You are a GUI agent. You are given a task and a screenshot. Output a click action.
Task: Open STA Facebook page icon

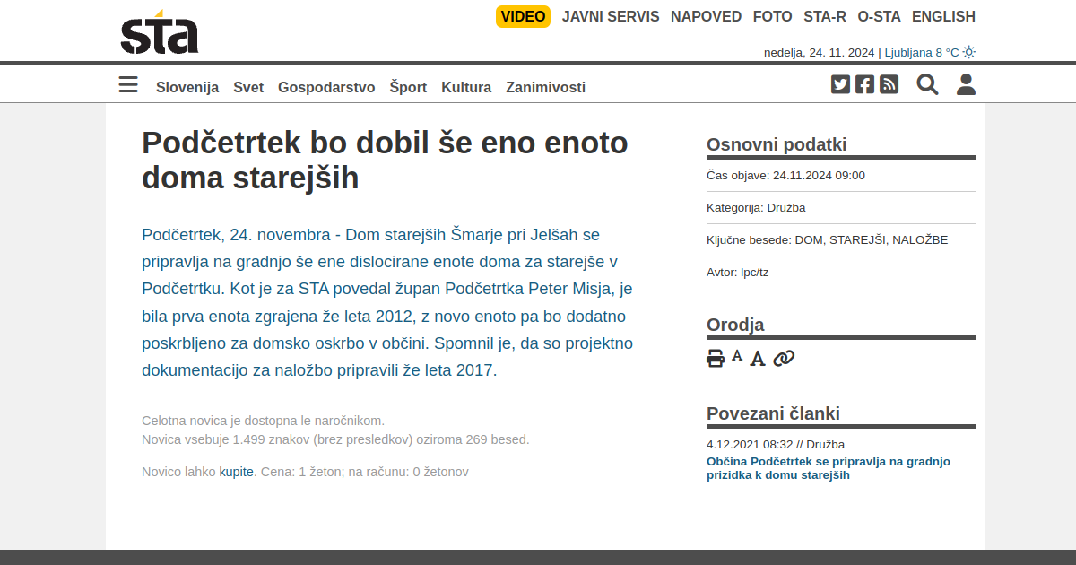864,84
